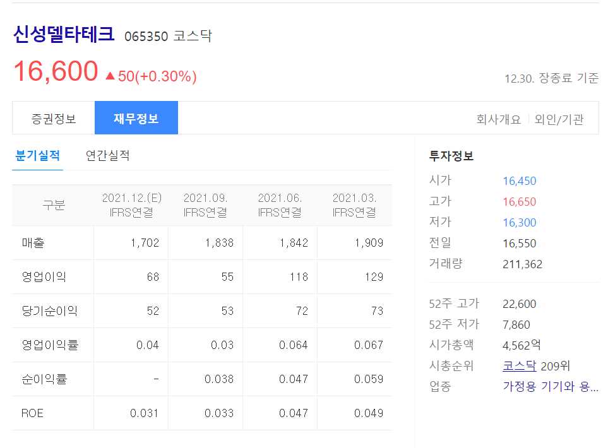This screenshot has height=448, width=608.
Task: Click the stock code 065350 코스닥
Action: [168, 36]
